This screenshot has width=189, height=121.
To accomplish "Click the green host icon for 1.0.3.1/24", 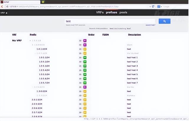I will (85, 57).
